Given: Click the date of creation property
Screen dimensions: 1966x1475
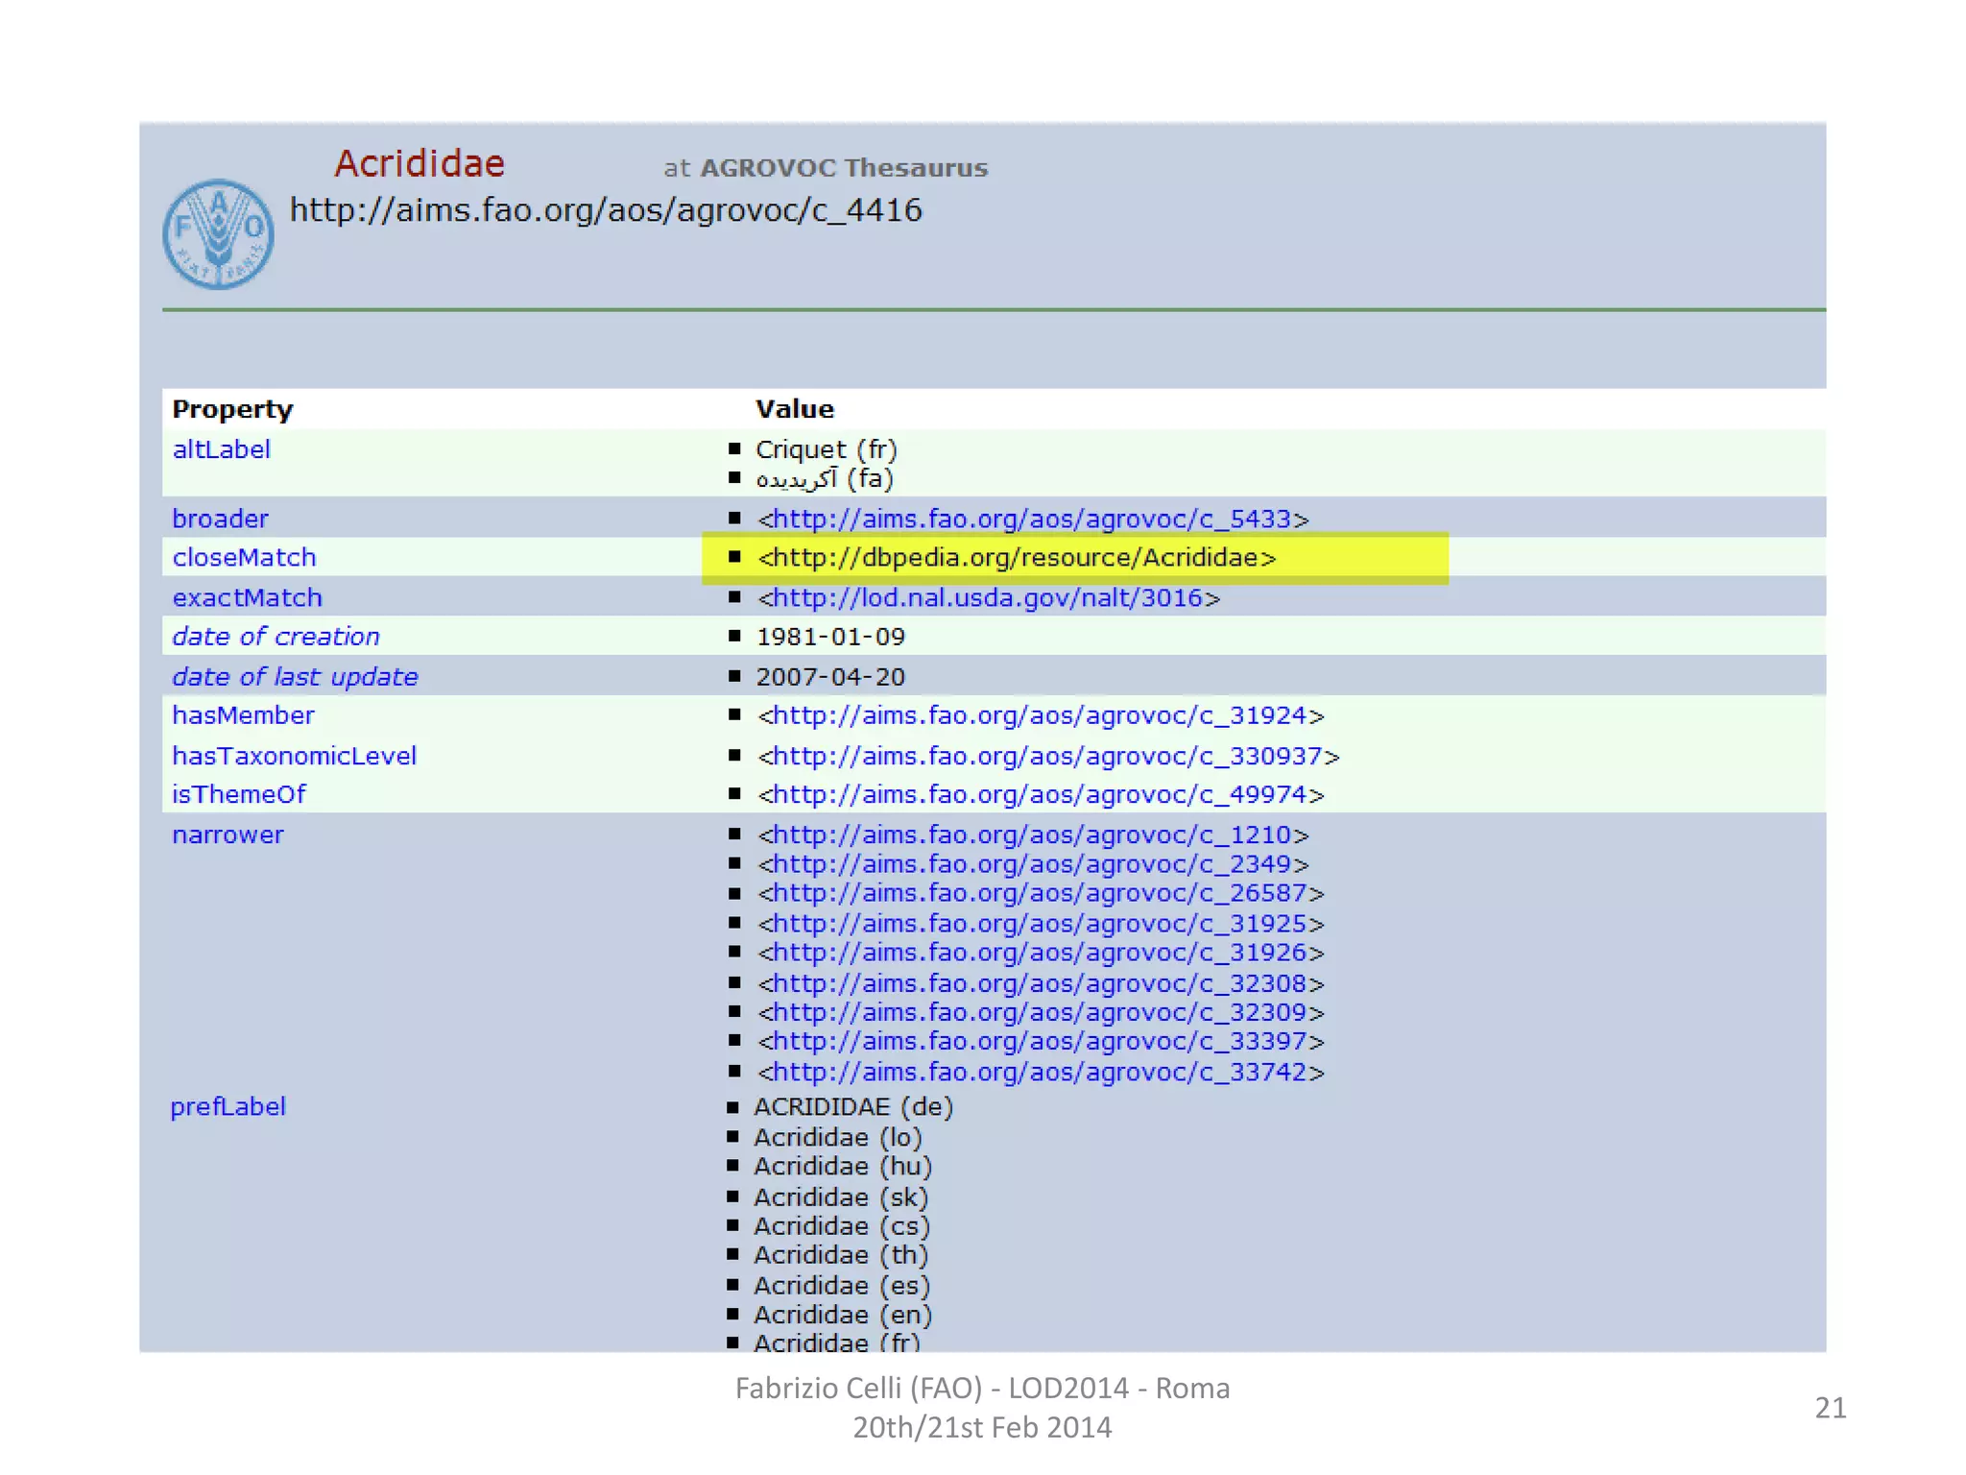Looking at the screenshot, I should pos(276,637).
